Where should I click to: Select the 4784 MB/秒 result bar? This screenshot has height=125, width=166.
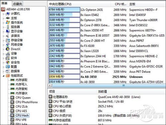pyautogui.click(x=64, y=10)
